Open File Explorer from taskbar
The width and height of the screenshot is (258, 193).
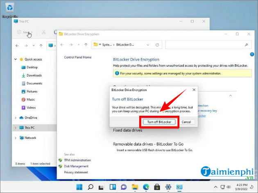[x=135, y=187]
